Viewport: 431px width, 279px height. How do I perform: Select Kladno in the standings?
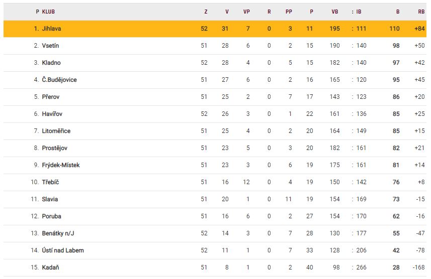[51, 63]
